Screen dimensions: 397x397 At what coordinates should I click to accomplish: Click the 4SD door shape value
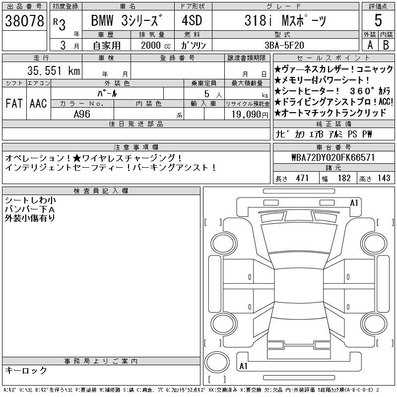[x=192, y=21]
